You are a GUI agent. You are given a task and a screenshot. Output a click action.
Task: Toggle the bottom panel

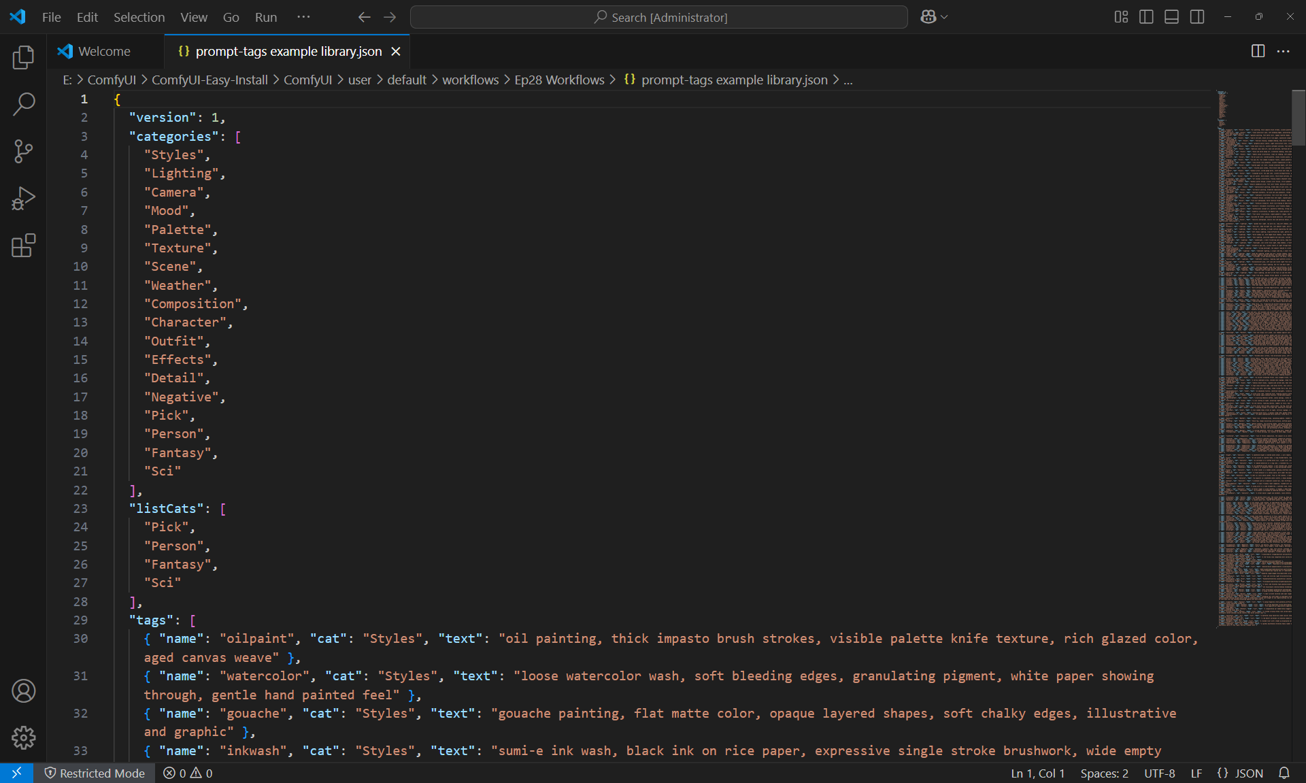[1171, 17]
